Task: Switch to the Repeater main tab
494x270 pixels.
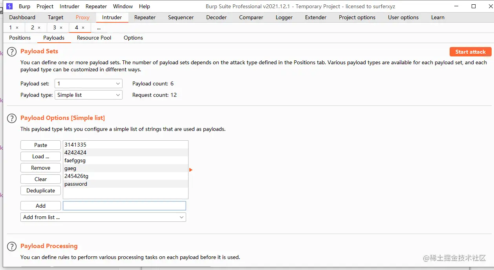Action: 145,17
